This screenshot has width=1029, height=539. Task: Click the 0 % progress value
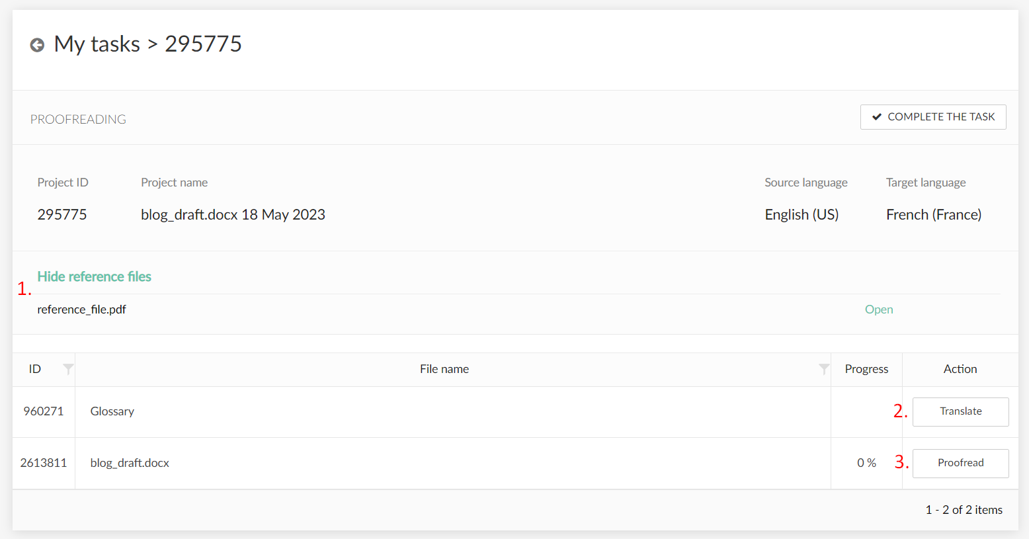point(866,463)
